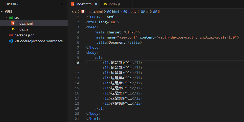Click the cube icon before body in breadcrumb
244x122 pixels.
[125, 12]
